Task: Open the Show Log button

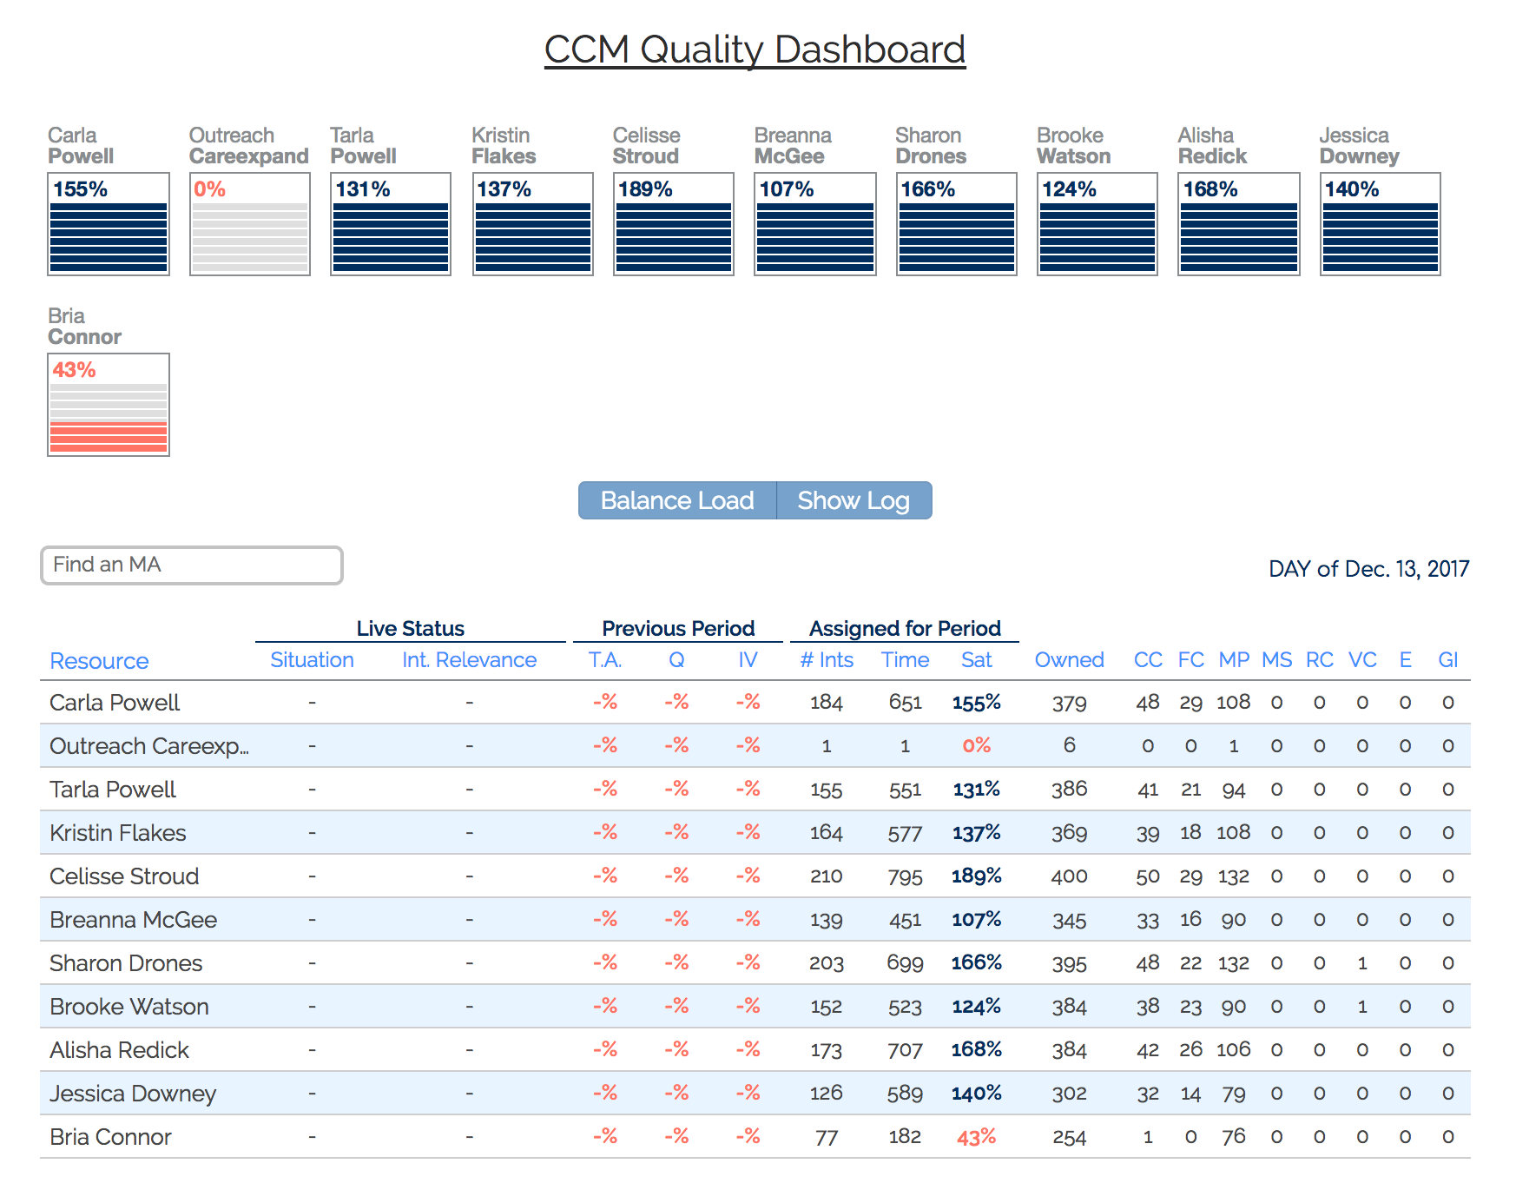Action: [854, 501]
